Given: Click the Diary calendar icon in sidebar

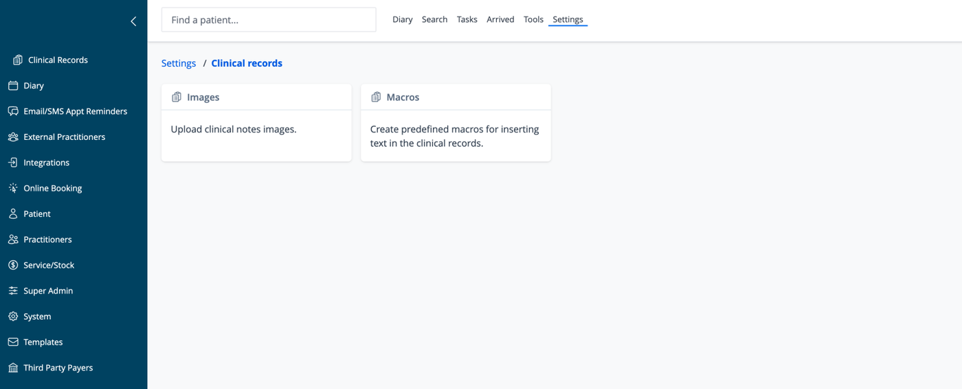Looking at the screenshot, I should (x=13, y=86).
